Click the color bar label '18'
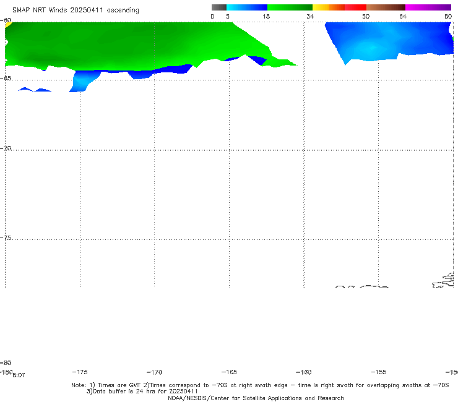 (x=266, y=17)
